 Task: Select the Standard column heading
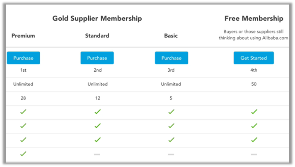coord(97,36)
